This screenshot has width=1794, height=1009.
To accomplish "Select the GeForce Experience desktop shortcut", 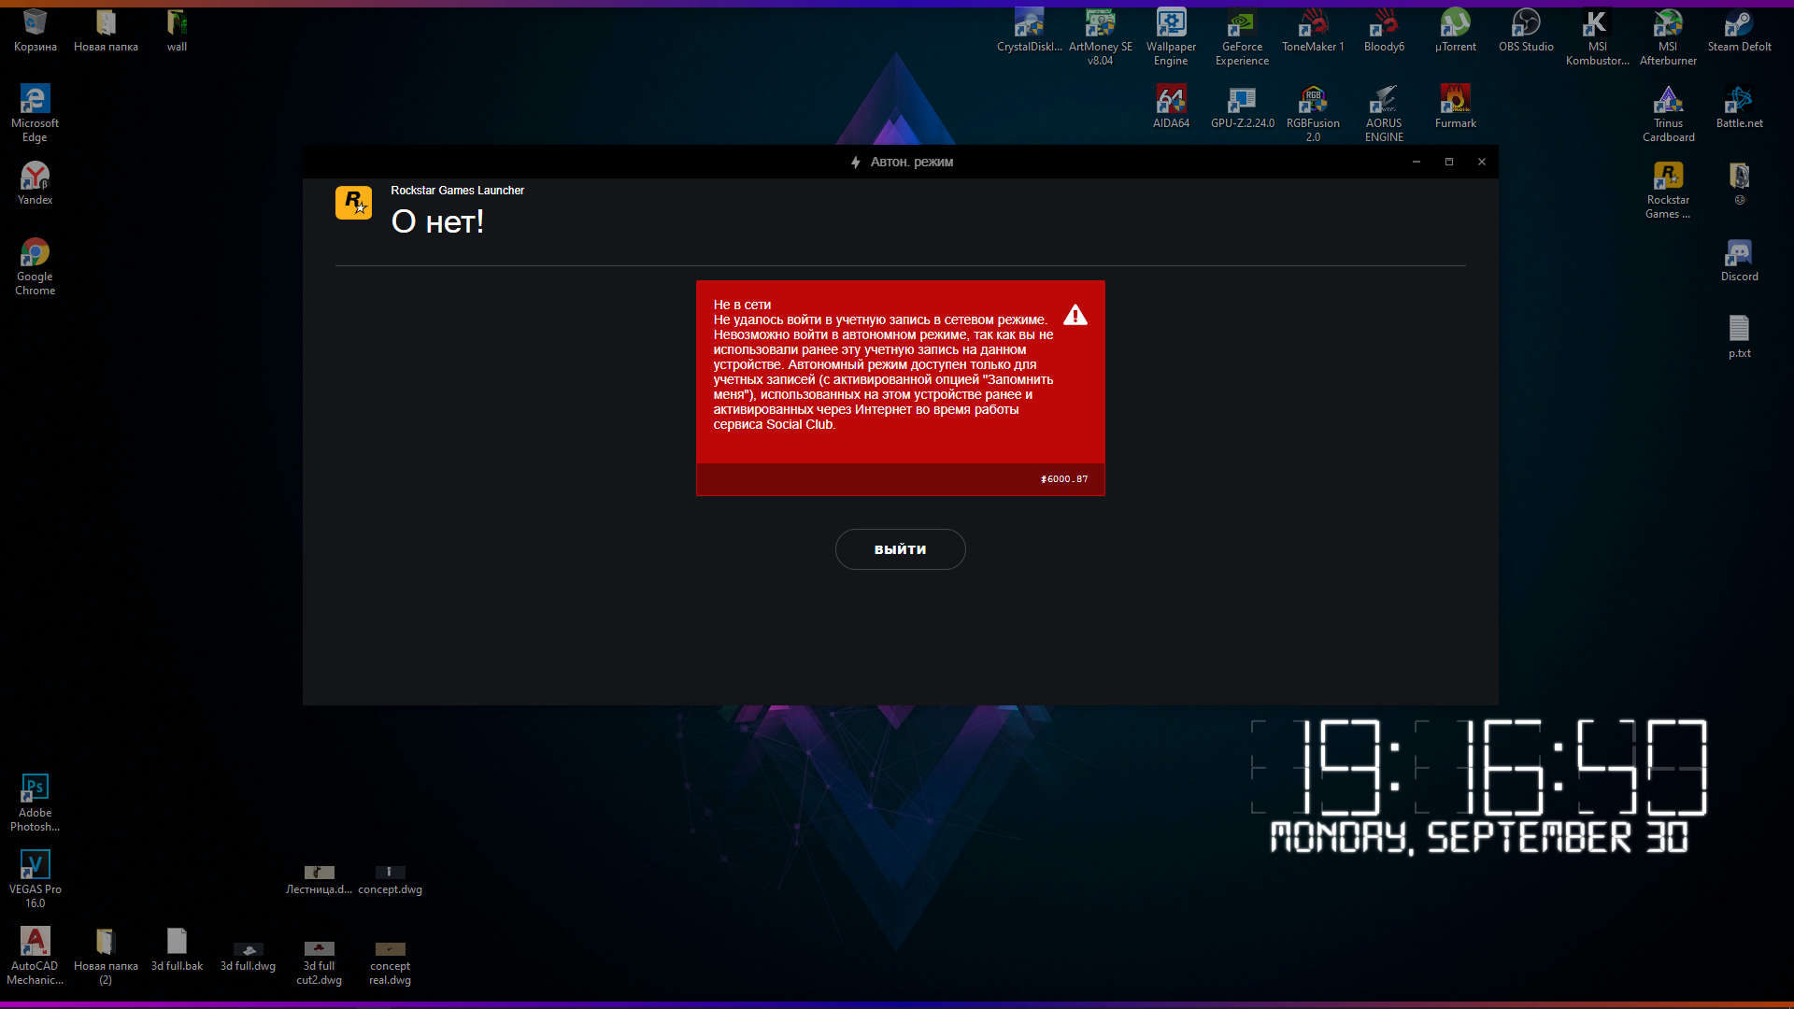I will [x=1242, y=36].
